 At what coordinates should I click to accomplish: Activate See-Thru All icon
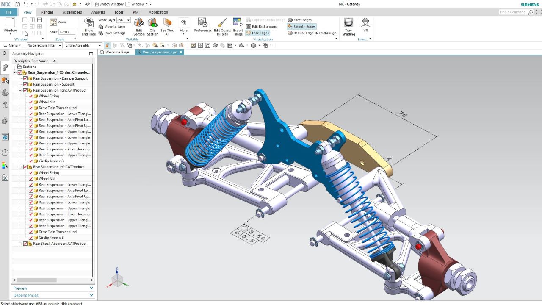point(167,26)
